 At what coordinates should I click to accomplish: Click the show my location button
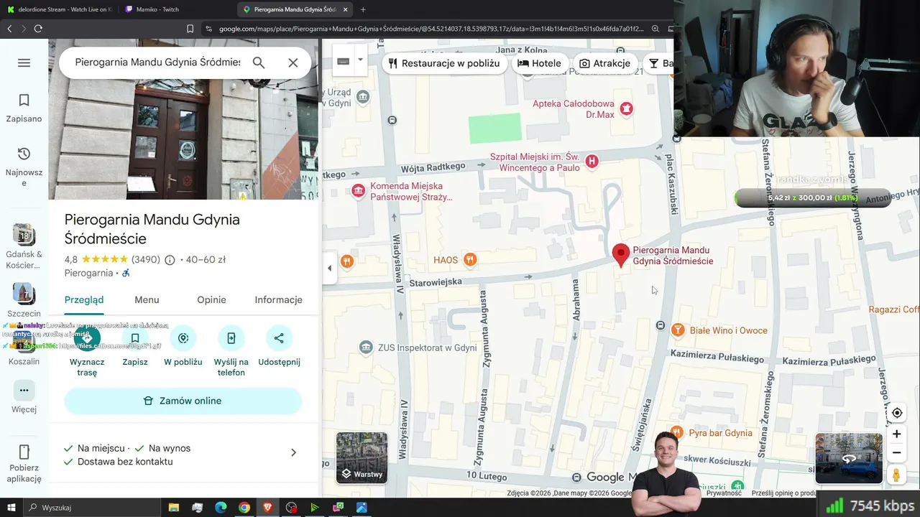[x=896, y=413]
